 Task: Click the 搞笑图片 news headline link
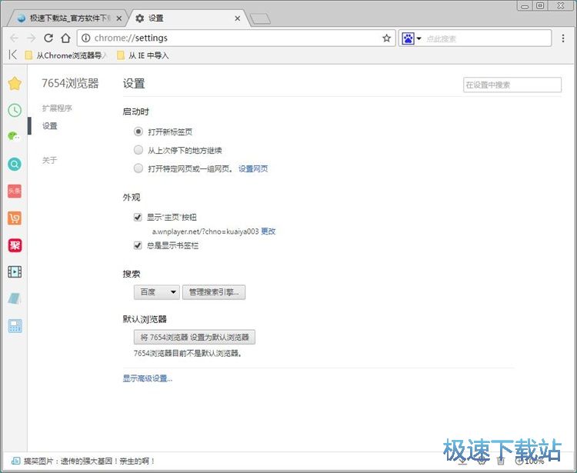click(89, 461)
